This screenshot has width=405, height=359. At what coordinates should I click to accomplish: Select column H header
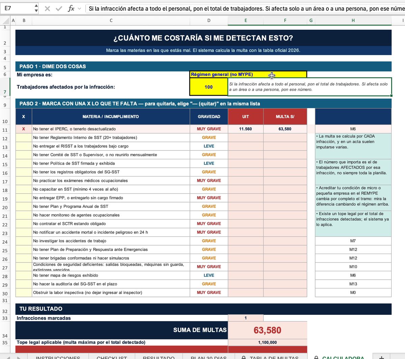coord(353,21)
